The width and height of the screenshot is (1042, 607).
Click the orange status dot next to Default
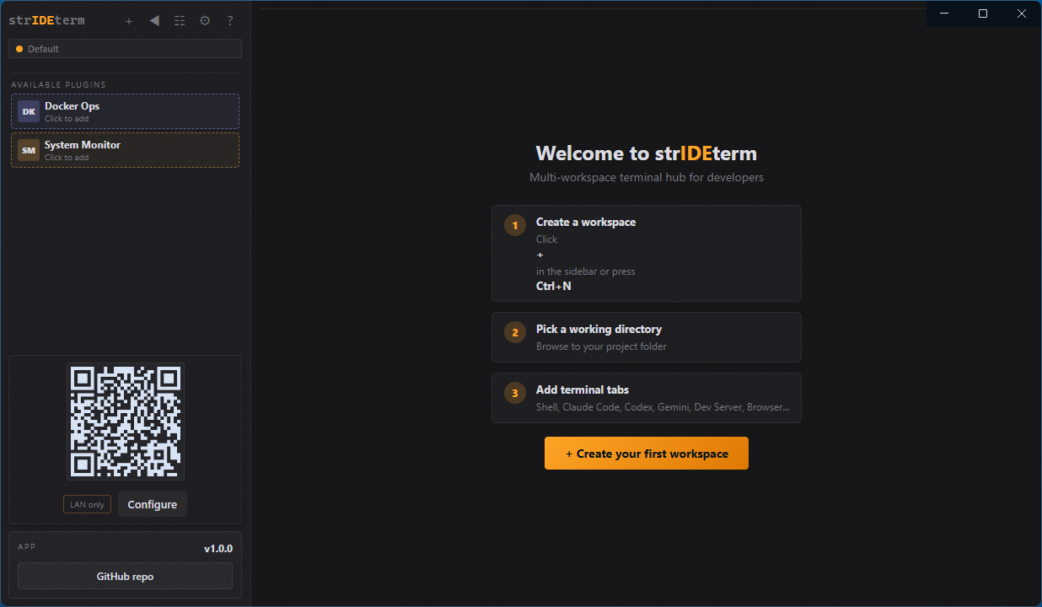tap(19, 49)
